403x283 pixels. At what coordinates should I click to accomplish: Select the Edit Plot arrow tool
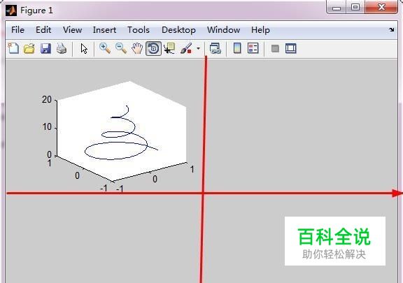[84, 48]
